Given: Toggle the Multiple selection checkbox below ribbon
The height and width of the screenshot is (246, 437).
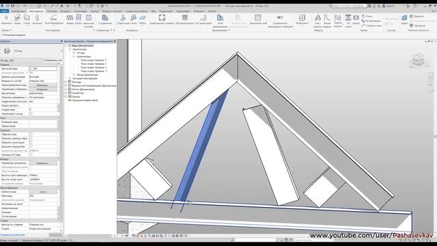Looking at the screenshot, I should (3, 35).
